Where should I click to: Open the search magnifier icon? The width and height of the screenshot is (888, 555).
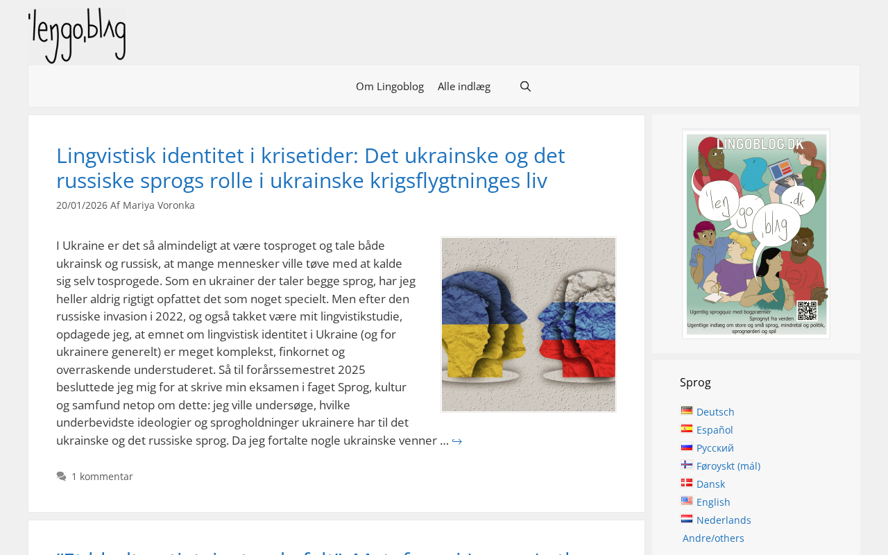[525, 87]
